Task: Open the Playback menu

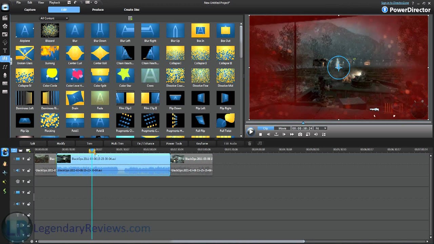Action: (55, 2)
